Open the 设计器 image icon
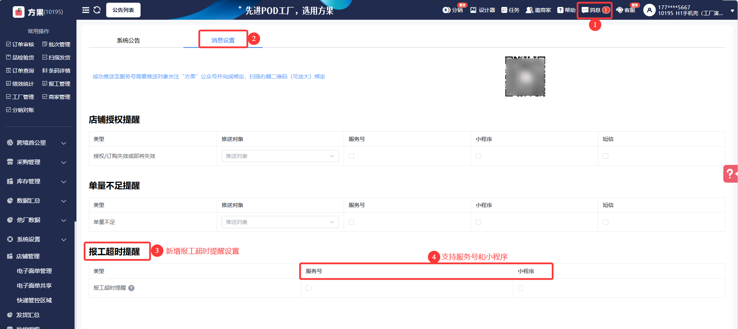 (x=473, y=10)
